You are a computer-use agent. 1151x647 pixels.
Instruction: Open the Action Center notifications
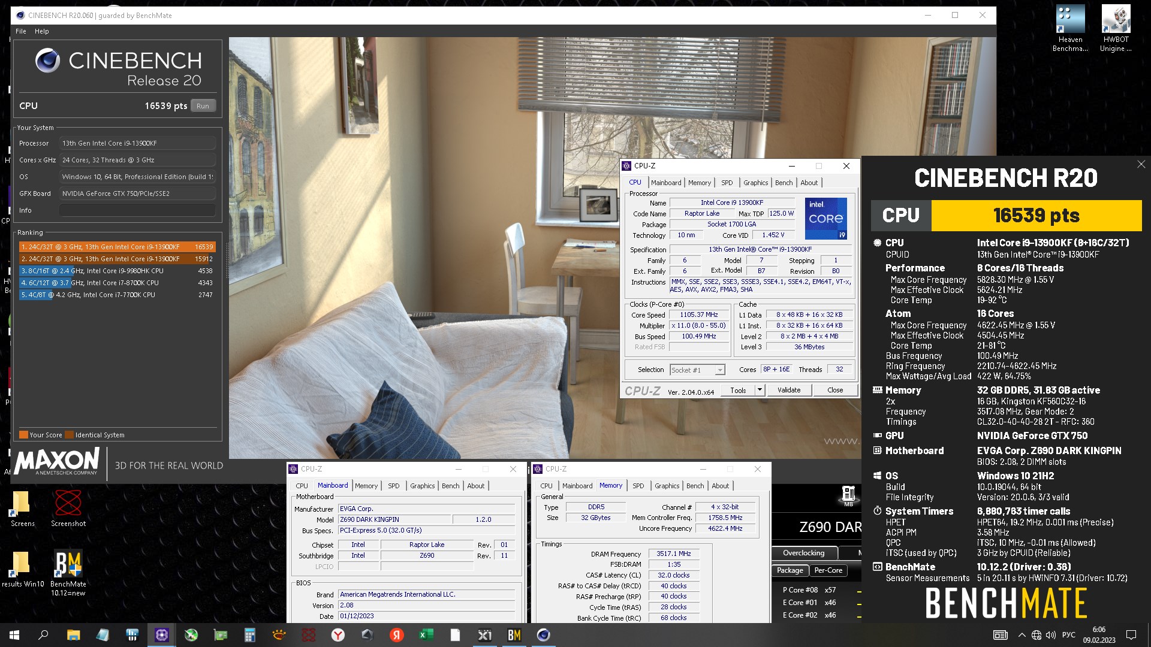click(x=1131, y=635)
